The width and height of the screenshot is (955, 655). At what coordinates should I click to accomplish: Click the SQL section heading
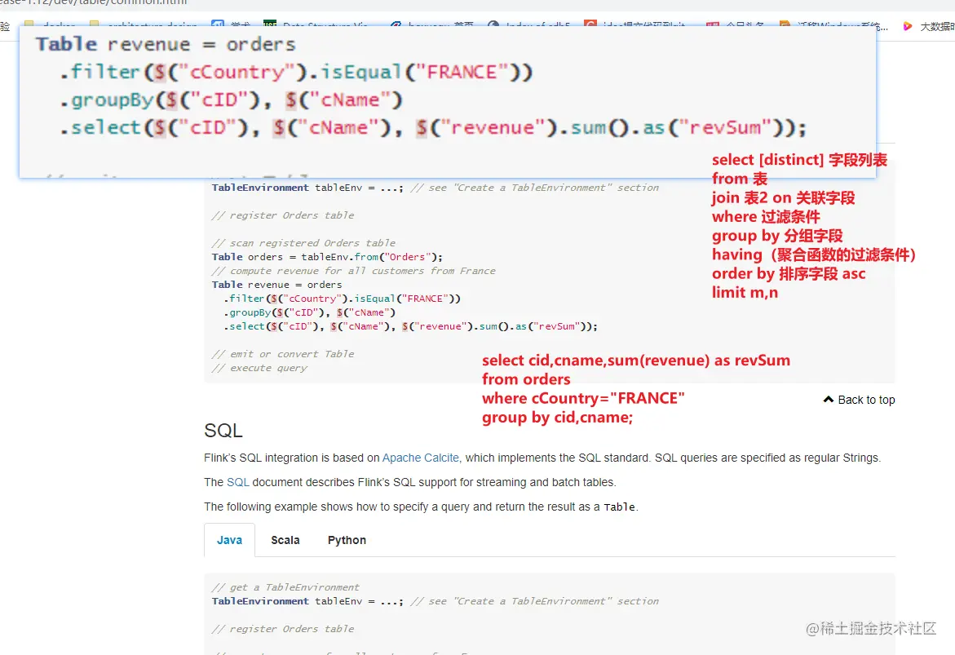click(223, 430)
